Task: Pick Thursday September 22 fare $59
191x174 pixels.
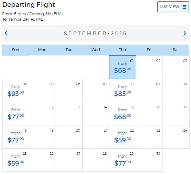Action: click(122, 137)
